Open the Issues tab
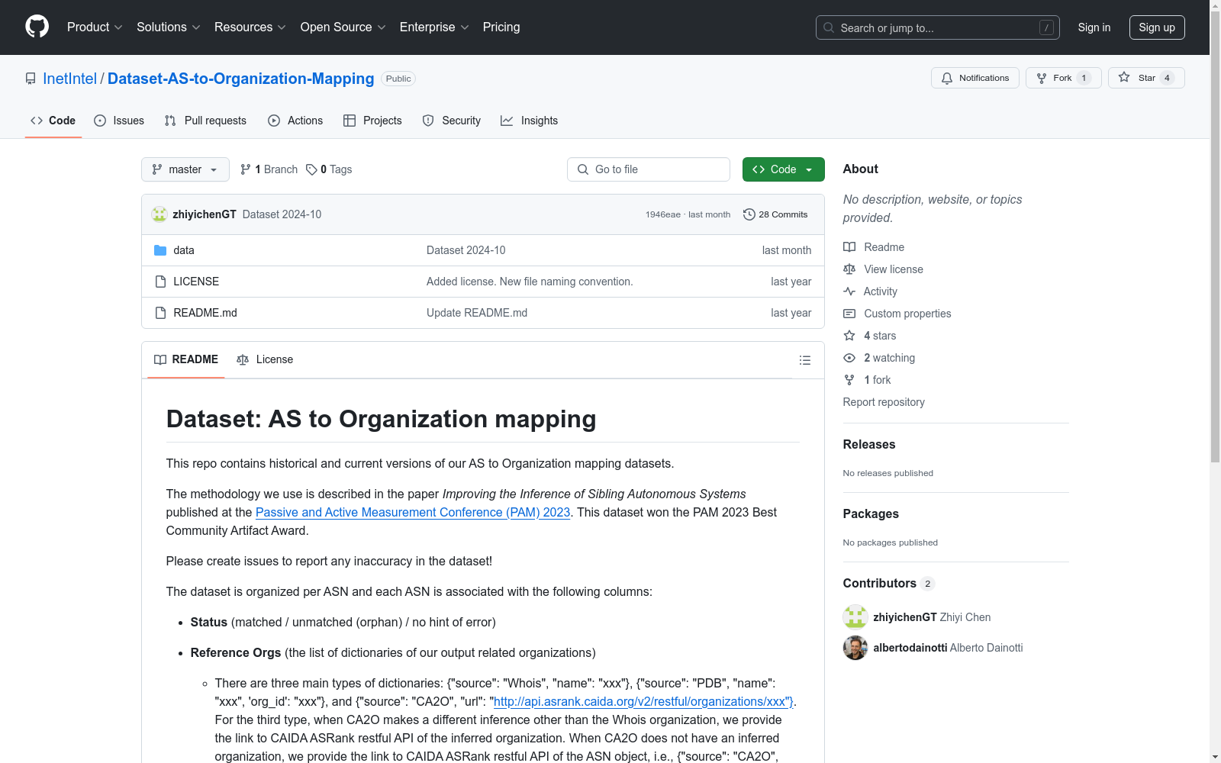This screenshot has height=763, width=1221. [x=119, y=121]
